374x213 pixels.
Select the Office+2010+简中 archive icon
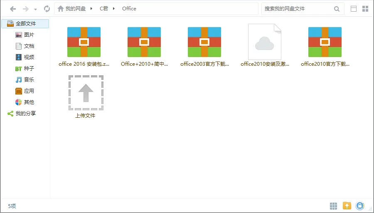pos(144,42)
